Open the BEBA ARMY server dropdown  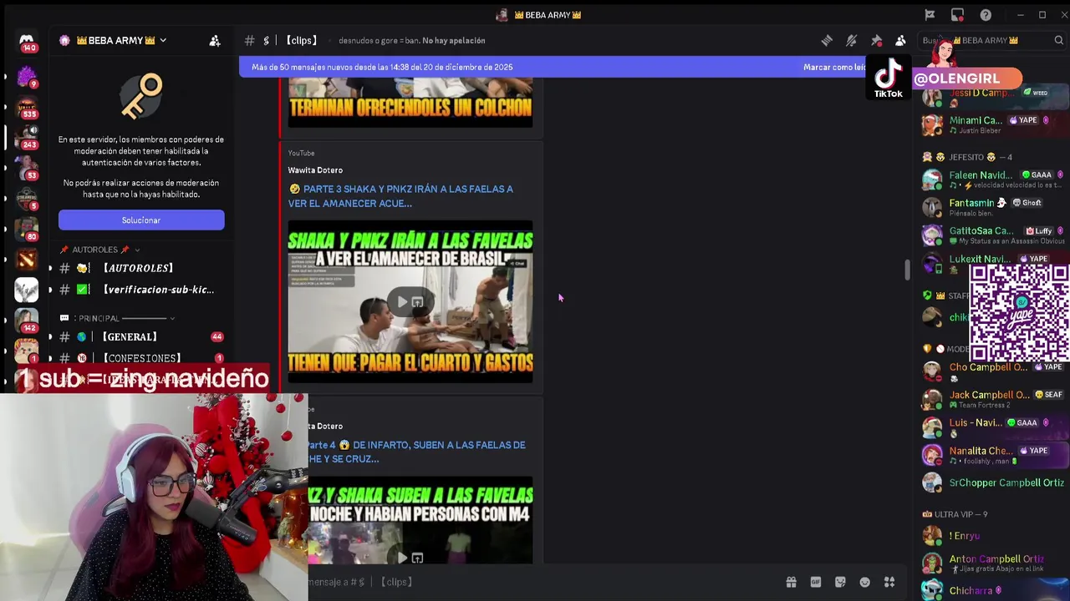[x=162, y=40]
